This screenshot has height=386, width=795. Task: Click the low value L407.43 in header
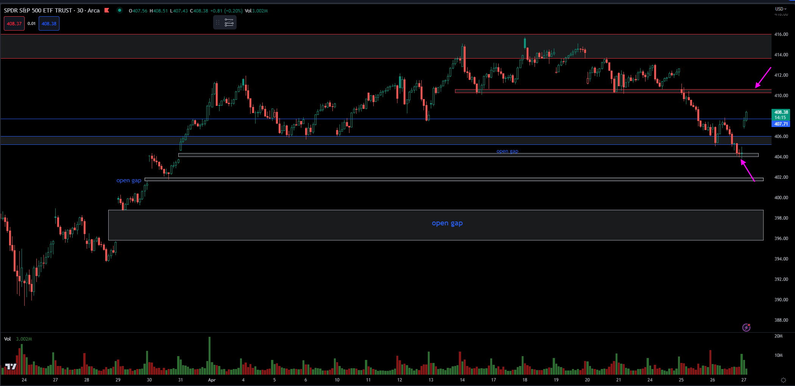[179, 11]
